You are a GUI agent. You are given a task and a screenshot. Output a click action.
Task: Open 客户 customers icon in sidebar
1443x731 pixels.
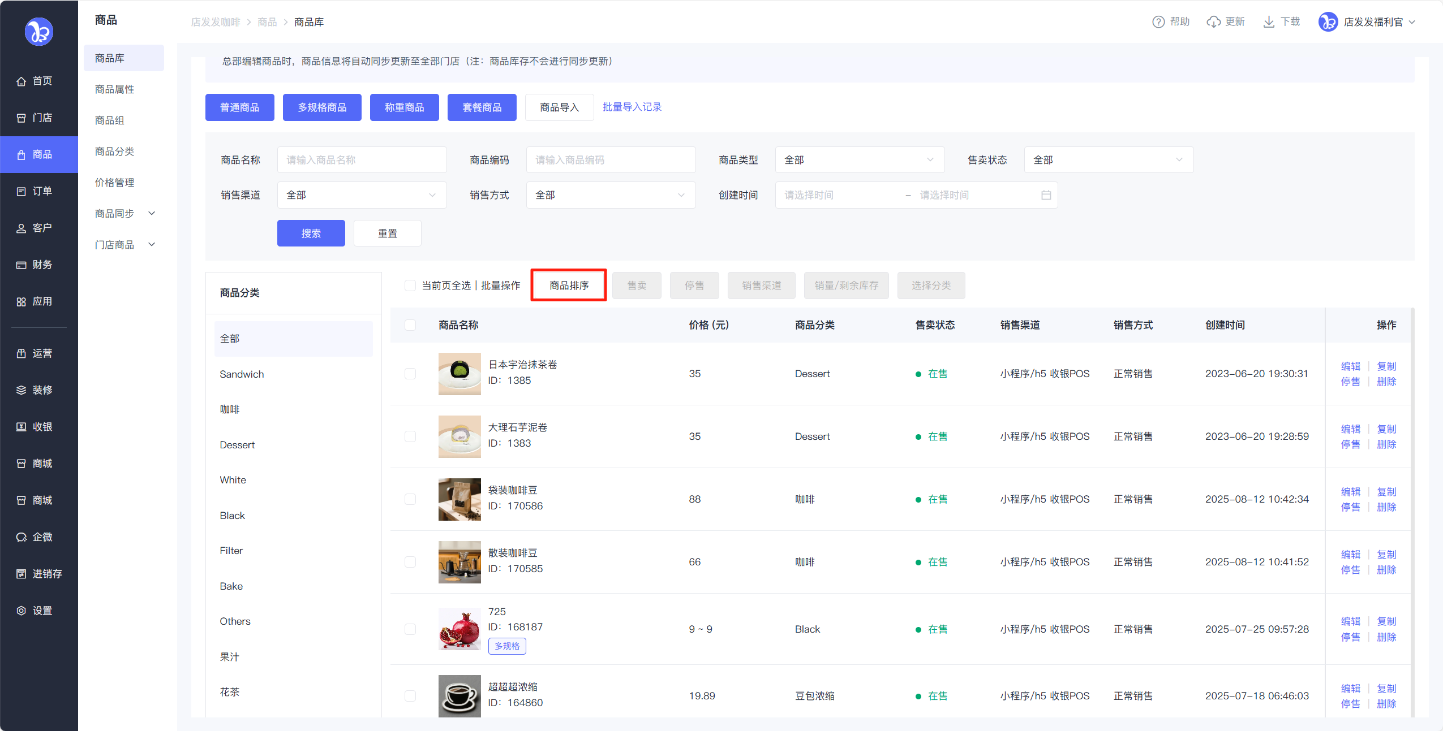click(22, 228)
